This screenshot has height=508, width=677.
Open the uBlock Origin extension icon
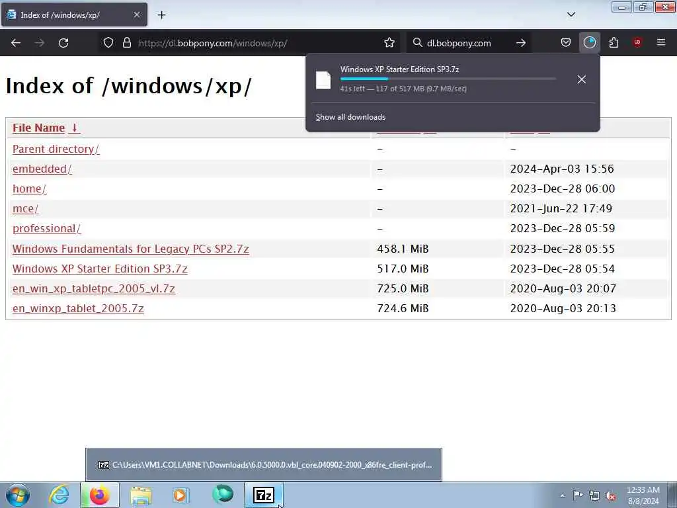(x=637, y=42)
